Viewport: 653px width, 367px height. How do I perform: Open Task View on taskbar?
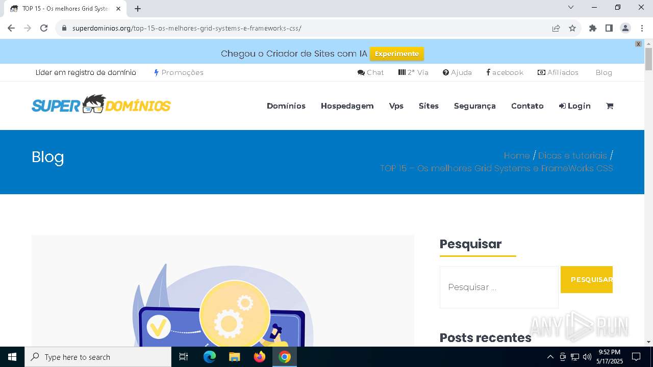point(184,357)
